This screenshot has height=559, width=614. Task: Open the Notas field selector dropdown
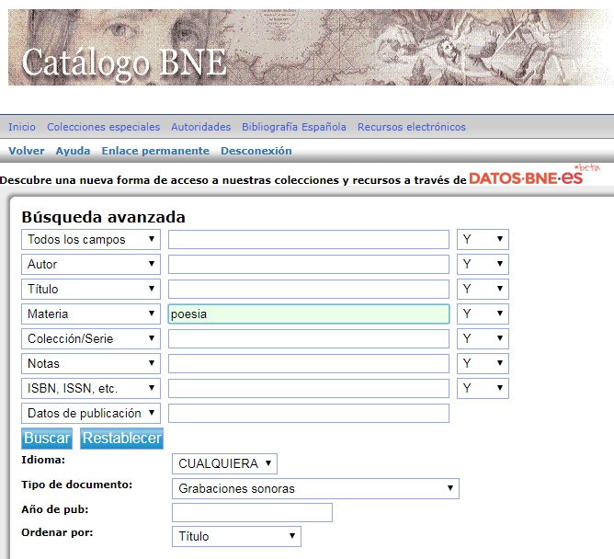click(x=91, y=363)
